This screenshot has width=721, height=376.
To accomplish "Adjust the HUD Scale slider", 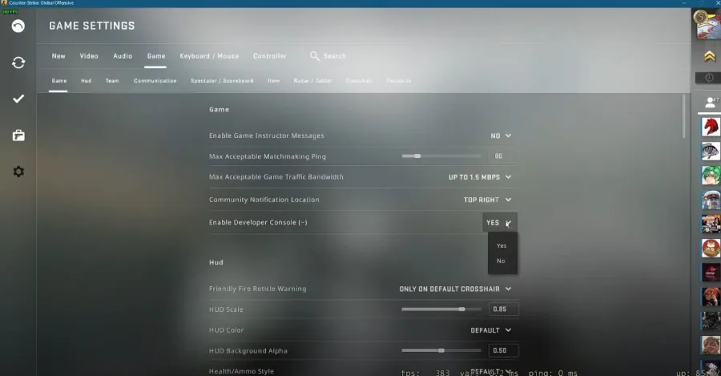I will coord(441,309).
